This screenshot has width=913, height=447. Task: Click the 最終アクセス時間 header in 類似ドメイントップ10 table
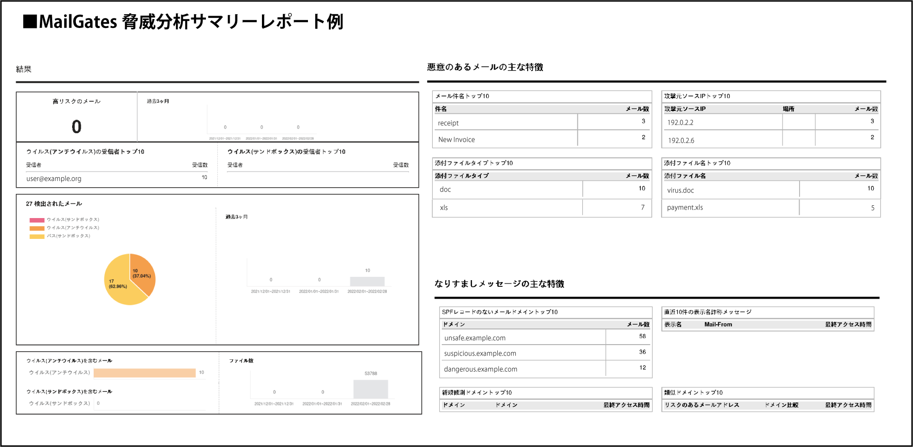coord(848,405)
